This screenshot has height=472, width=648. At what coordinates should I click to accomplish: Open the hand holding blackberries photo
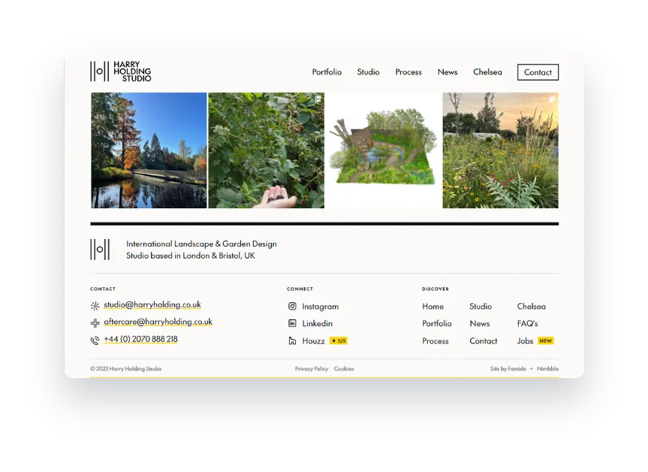tap(266, 150)
